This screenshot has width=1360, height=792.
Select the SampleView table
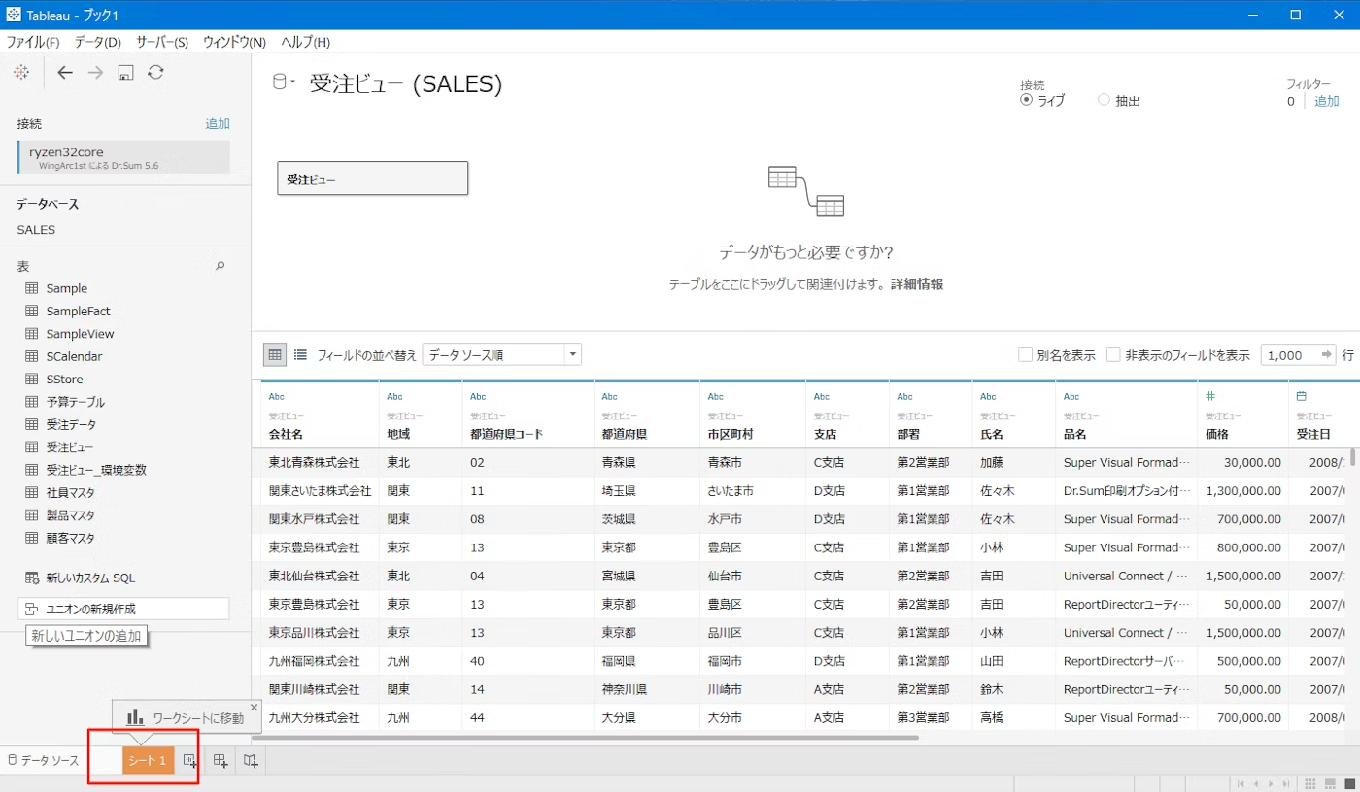click(80, 333)
